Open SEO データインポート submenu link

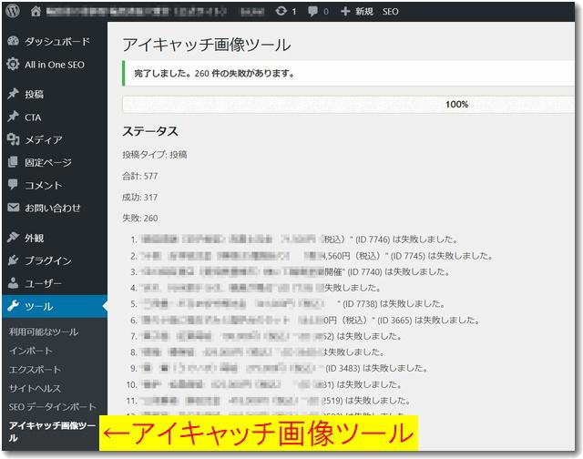(53, 406)
